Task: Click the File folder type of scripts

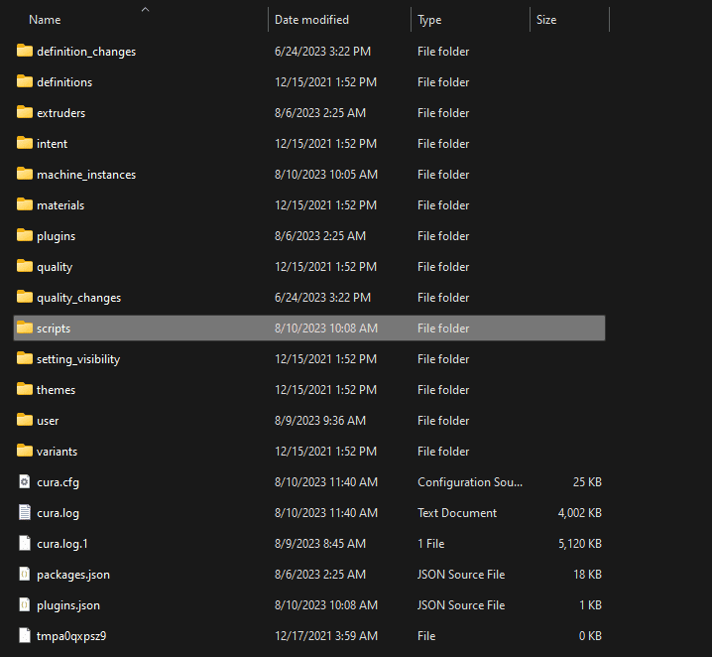Action: click(443, 328)
